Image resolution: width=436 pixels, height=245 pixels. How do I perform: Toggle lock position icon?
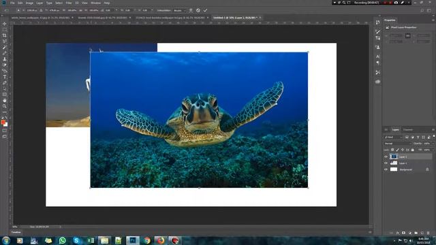(403, 150)
